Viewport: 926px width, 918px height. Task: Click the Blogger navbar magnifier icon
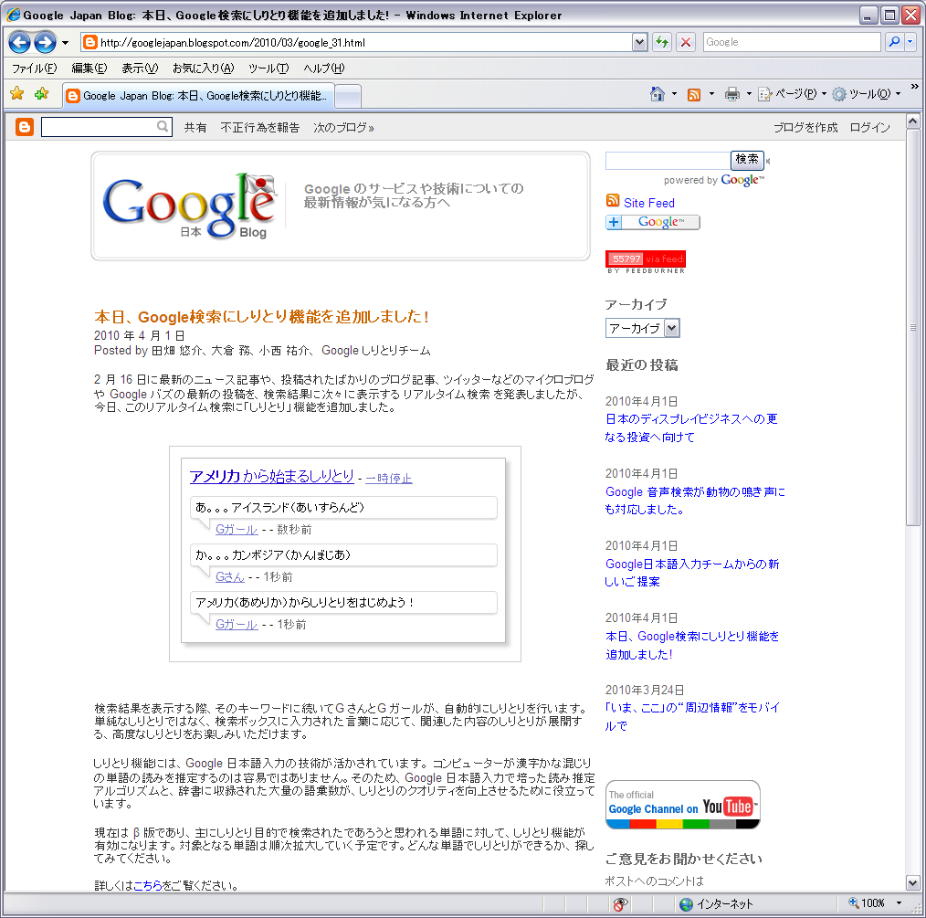click(163, 126)
